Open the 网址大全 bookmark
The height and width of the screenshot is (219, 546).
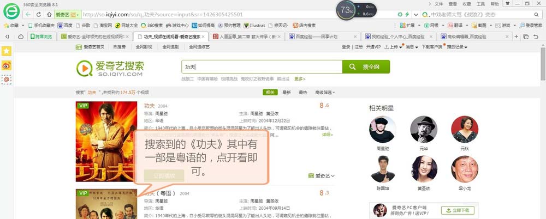[x=127, y=26]
